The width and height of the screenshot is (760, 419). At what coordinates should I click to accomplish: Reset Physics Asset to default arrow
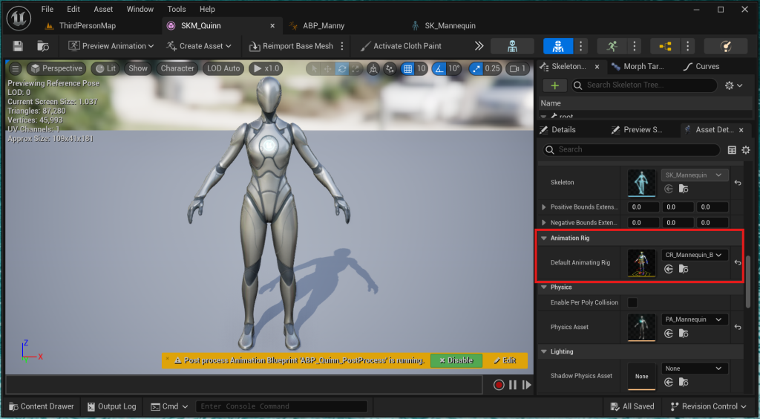click(738, 327)
